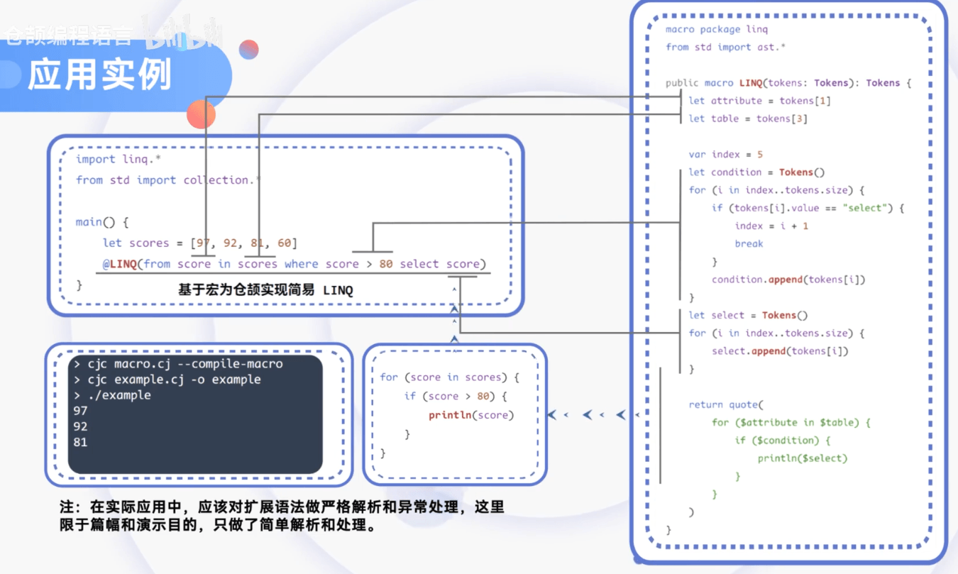The height and width of the screenshot is (574, 958).
Task: Select 'let attribute = tokens[1]' line
Action: coord(759,101)
